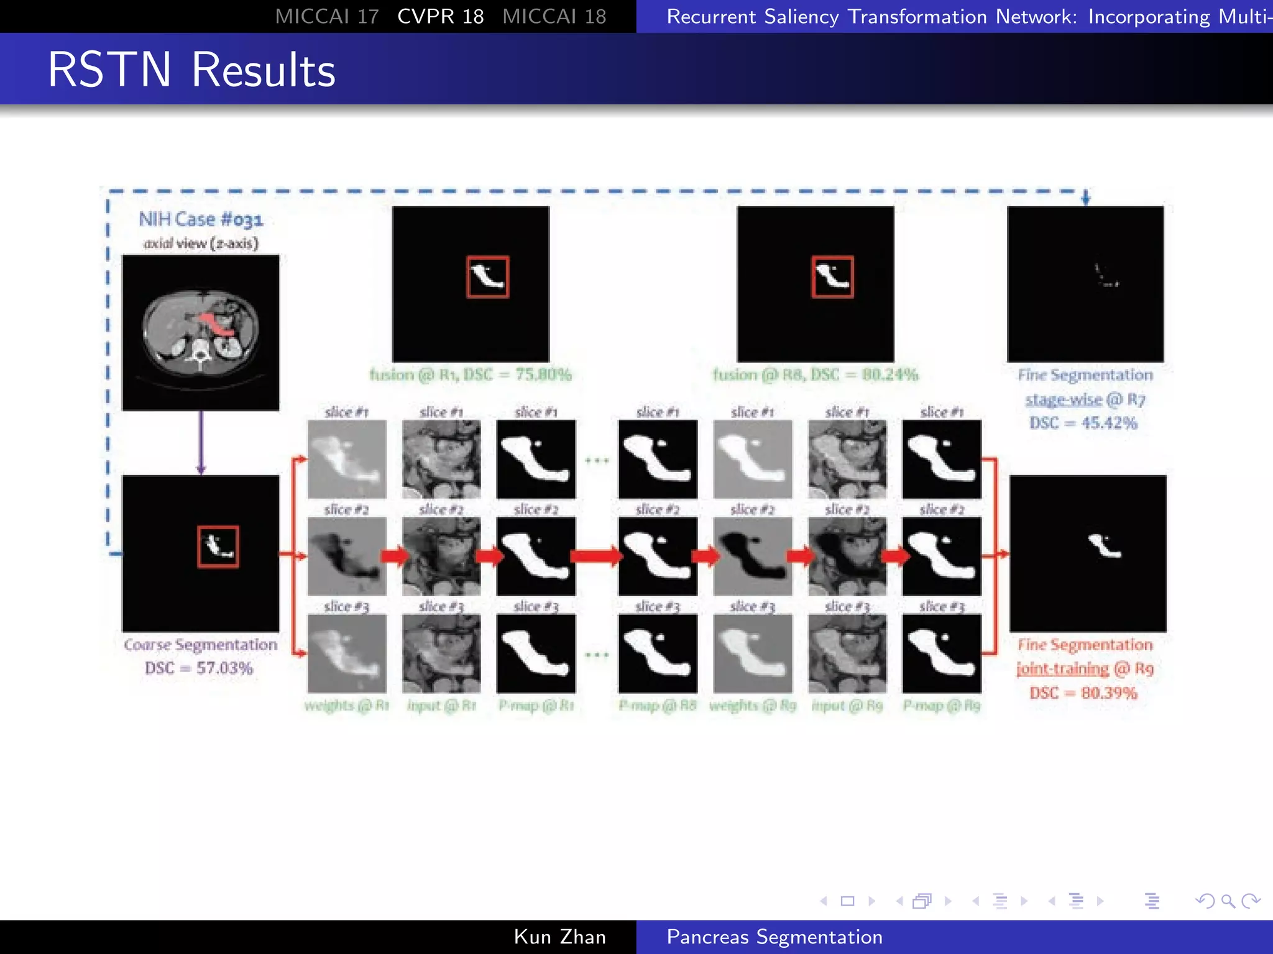The height and width of the screenshot is (954, 1273).
Task: Click the RSTN Results slide title
Action: click(191, 69)
